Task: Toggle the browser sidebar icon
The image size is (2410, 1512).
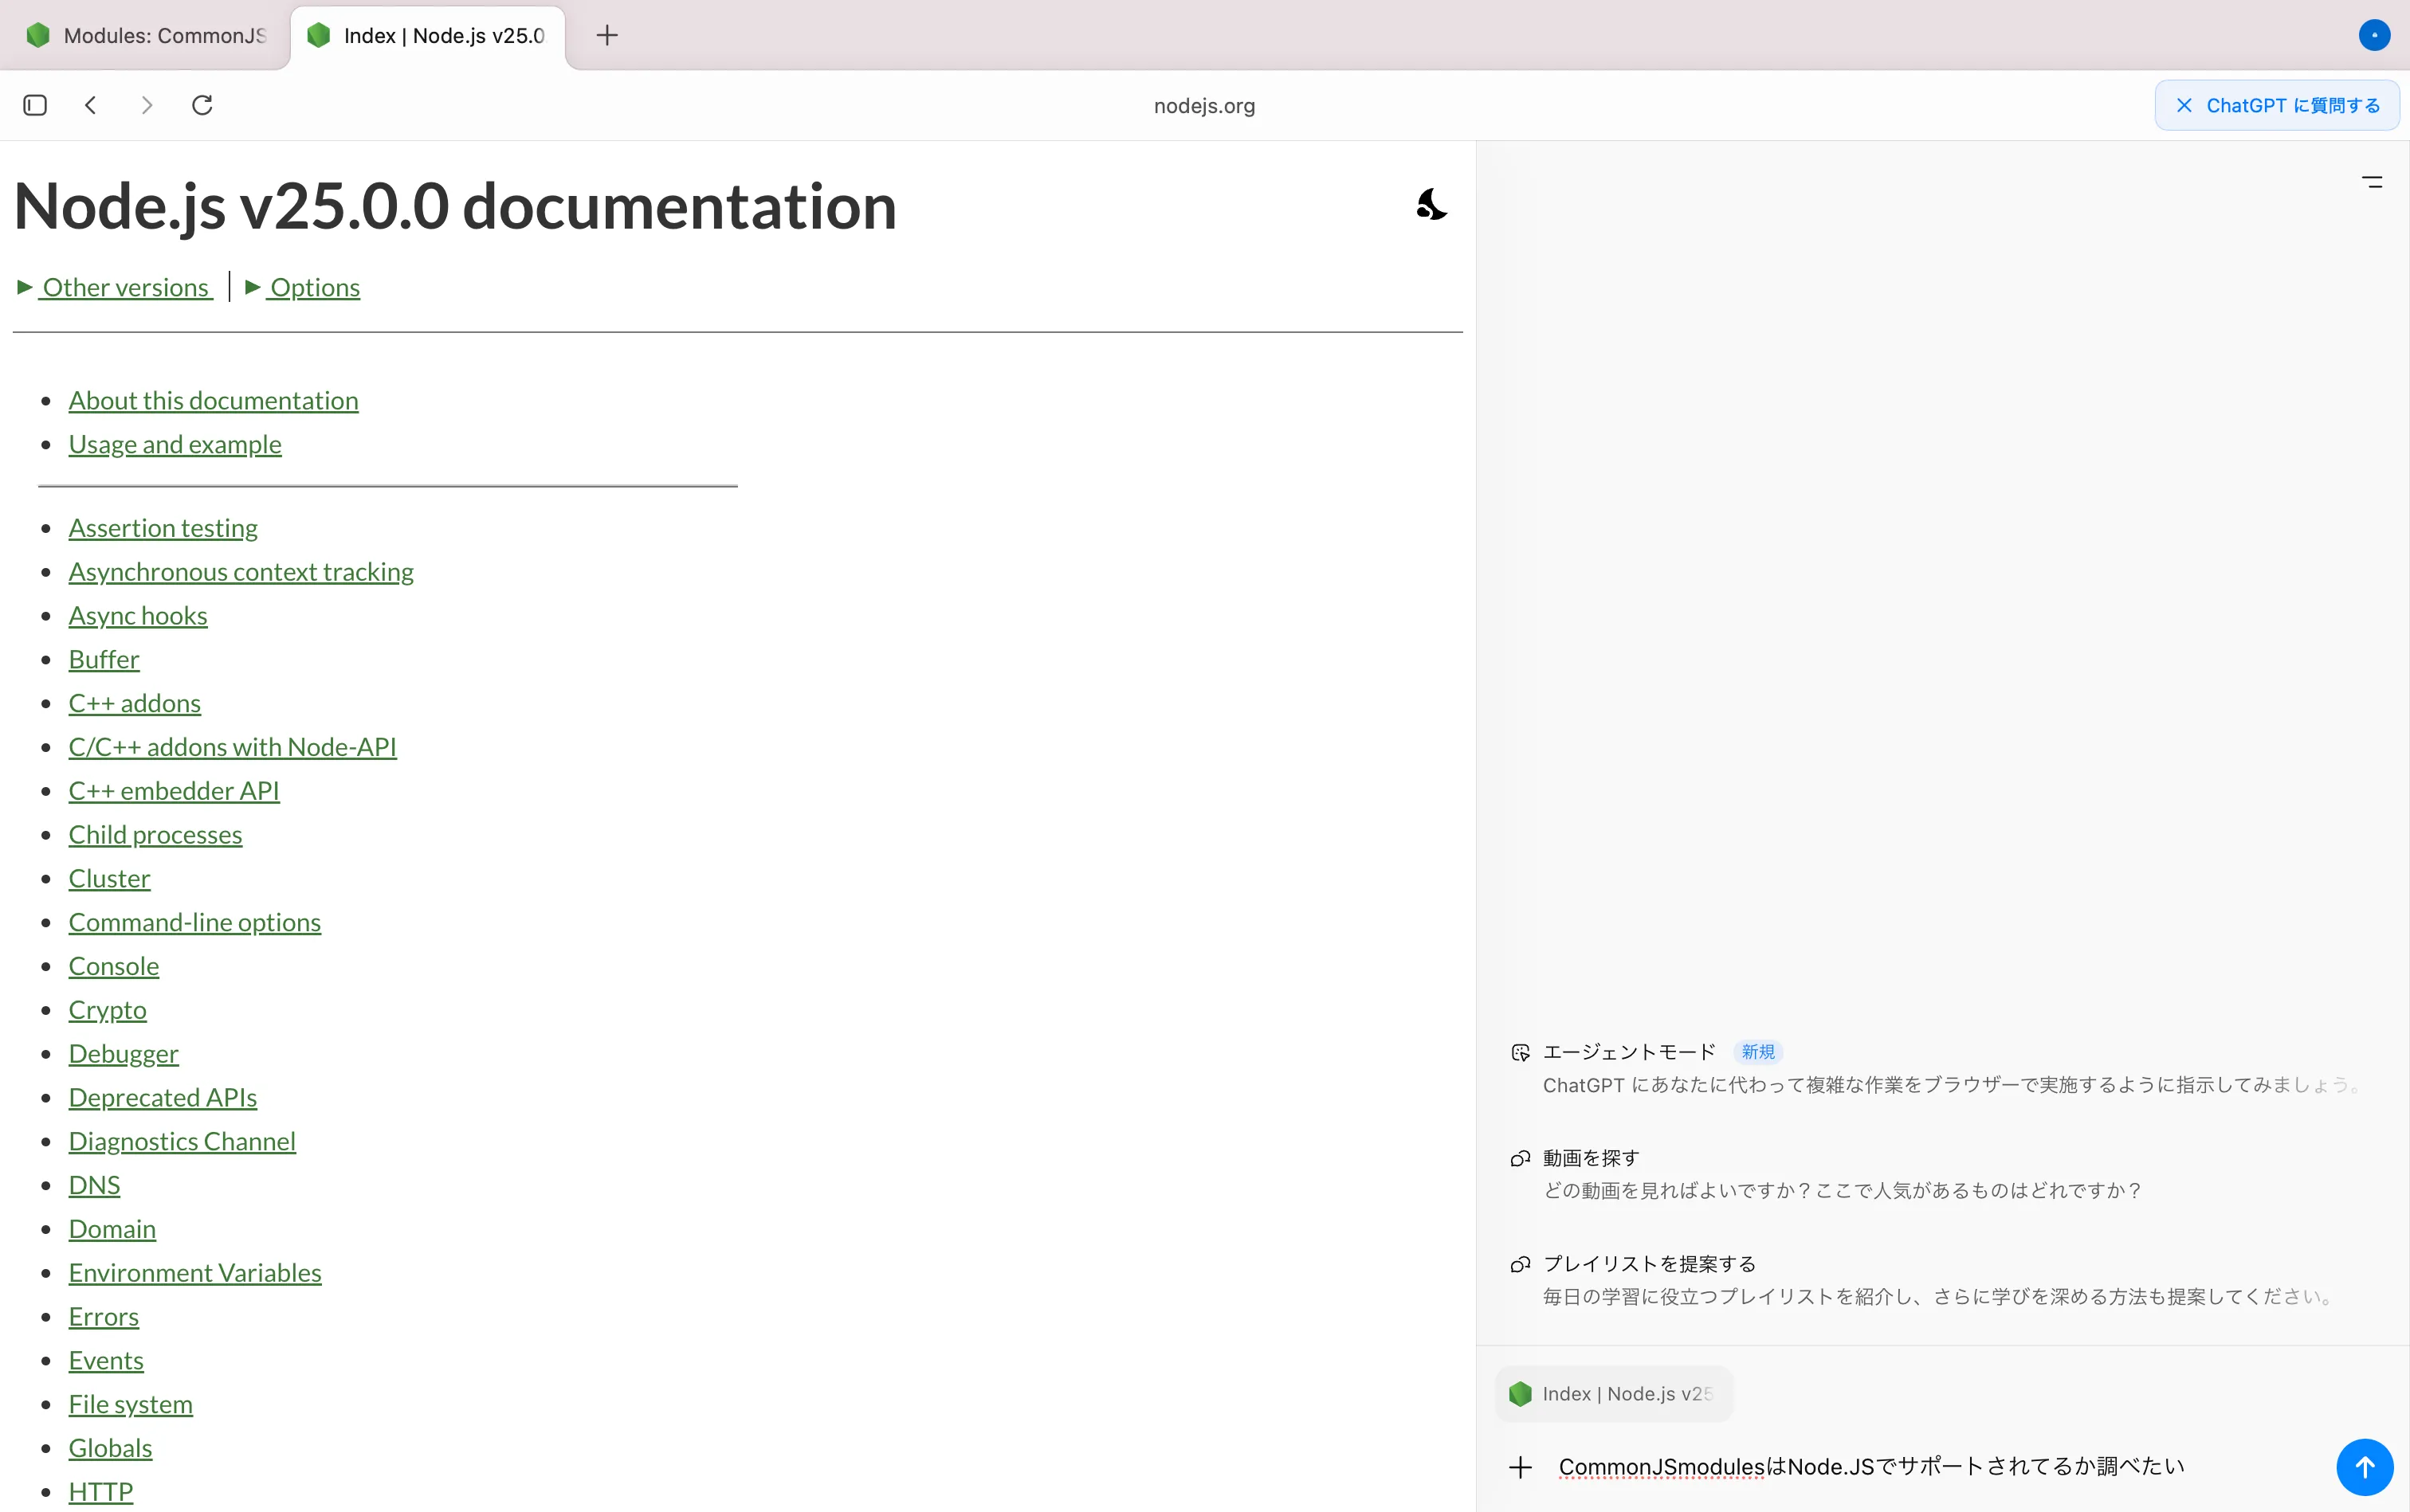Action: click(35, 105)
